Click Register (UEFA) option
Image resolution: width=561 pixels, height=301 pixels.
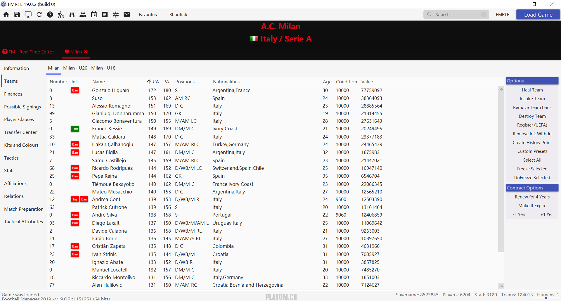(532, 125)
